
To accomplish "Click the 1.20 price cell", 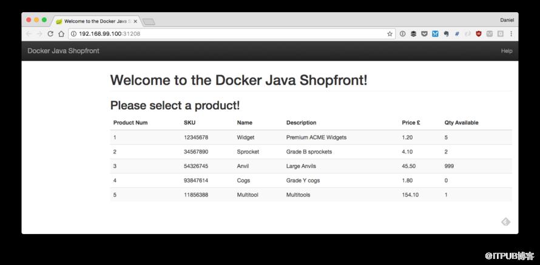I will pyautogui.click(x=407, y=137).
